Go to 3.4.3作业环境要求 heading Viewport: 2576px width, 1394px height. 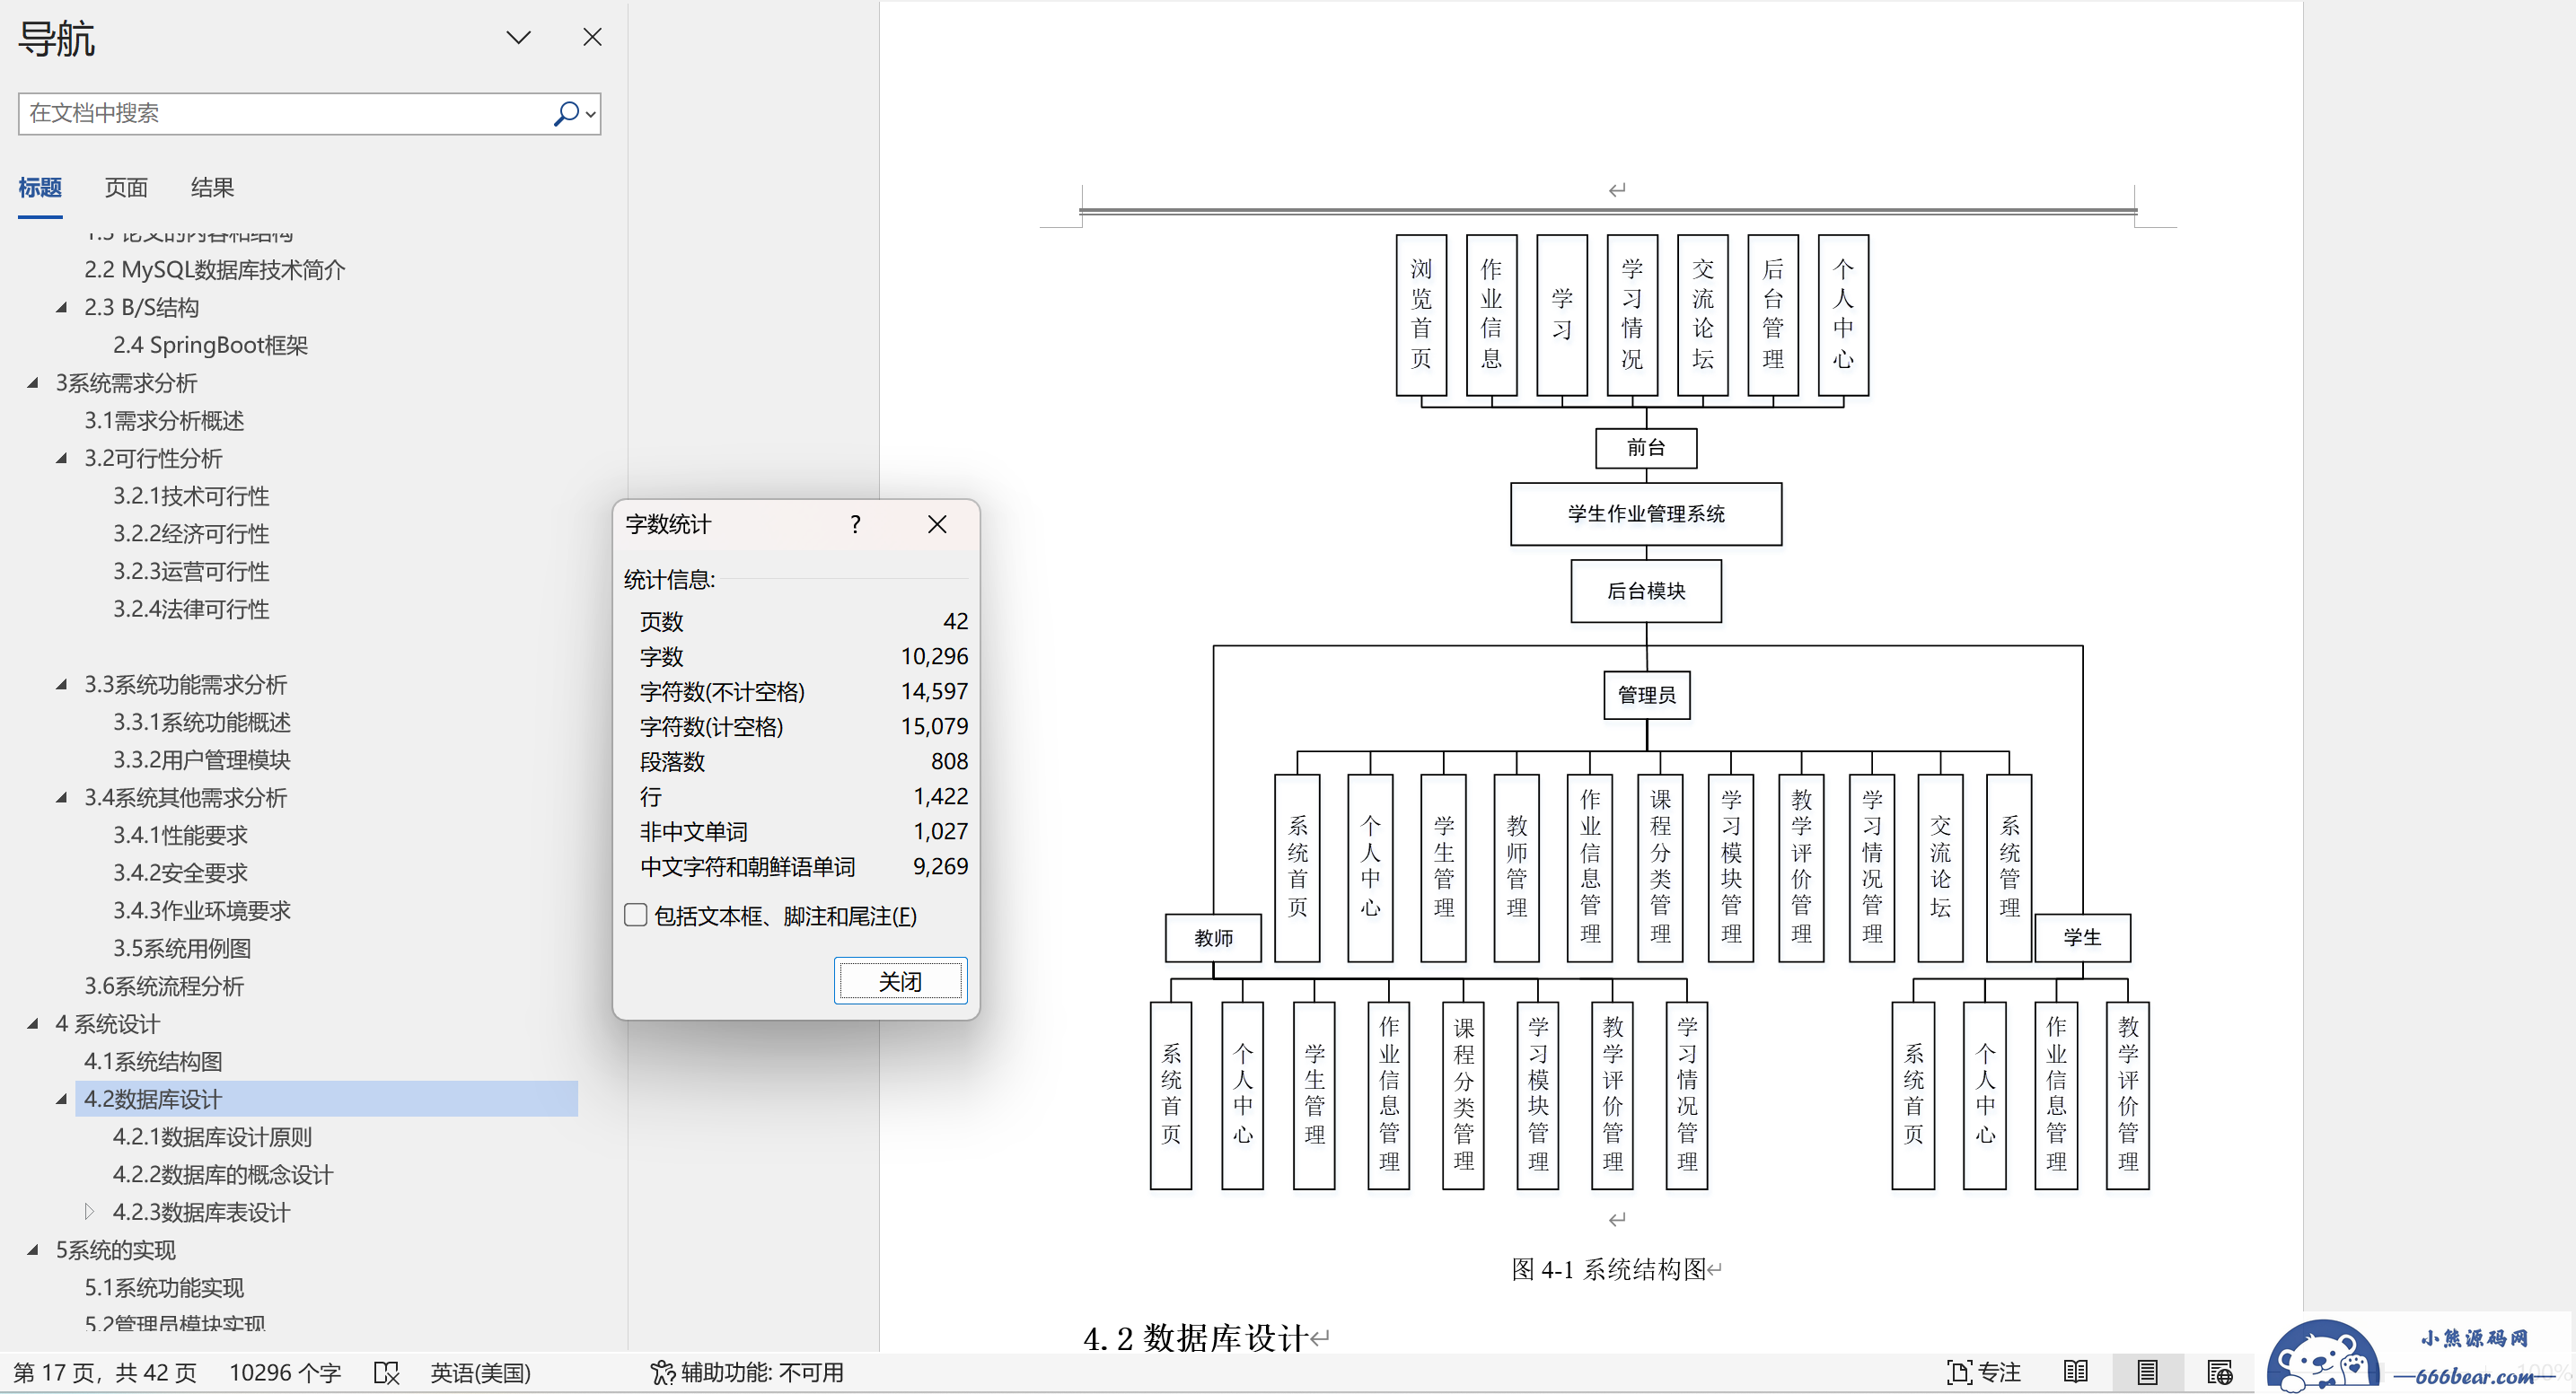point(202,911)
